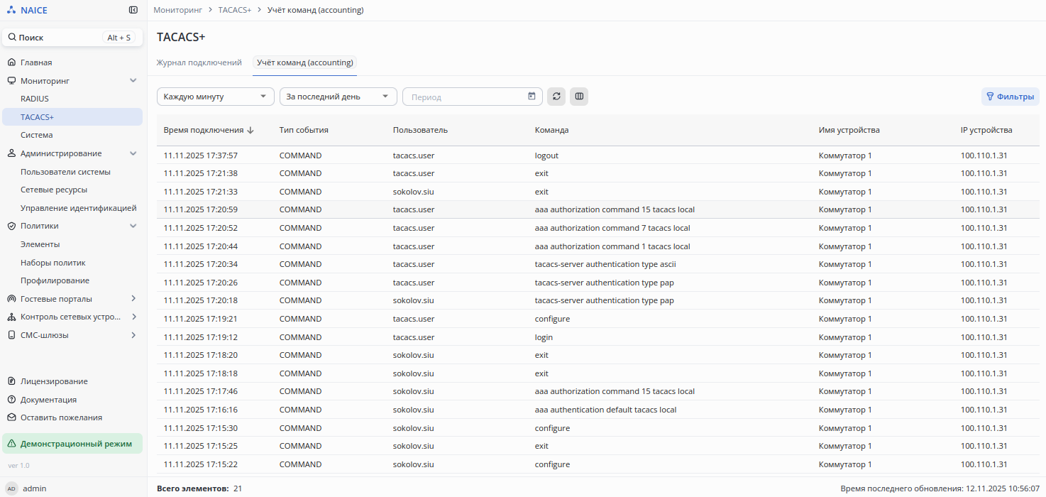
Task: Expand the СМС-шлюзы section
Action: click(x=133, y=335)
